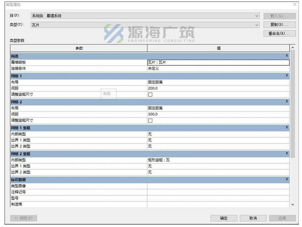Click 网格 1 竖梃 边界 2 类型 value
Image resolution: width=302 pixels, height=227 pixels.
point(219,146)
